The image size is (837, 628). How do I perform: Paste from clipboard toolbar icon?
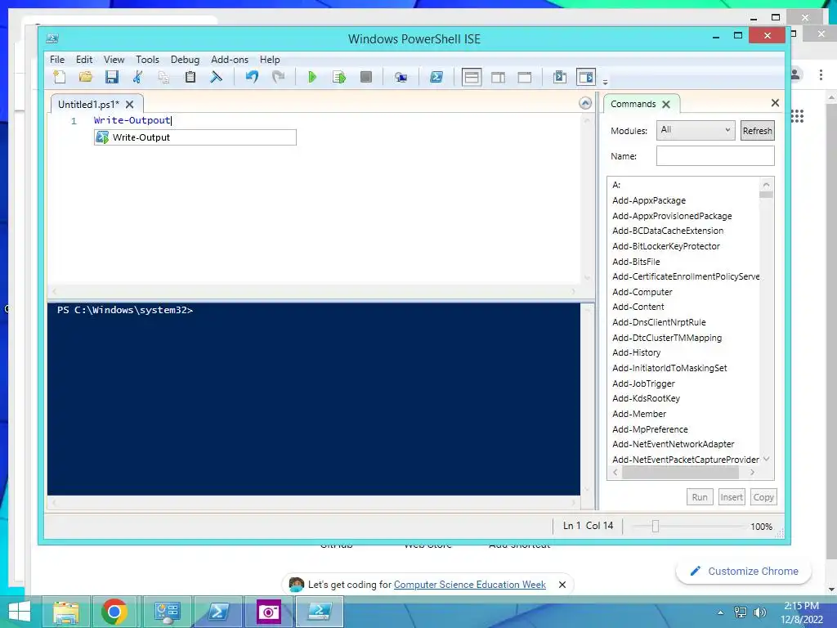(190, 77)
